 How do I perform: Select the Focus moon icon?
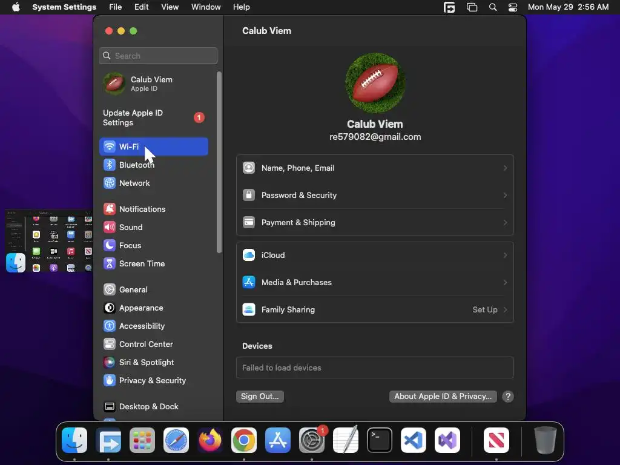click(x=110, y=245)
